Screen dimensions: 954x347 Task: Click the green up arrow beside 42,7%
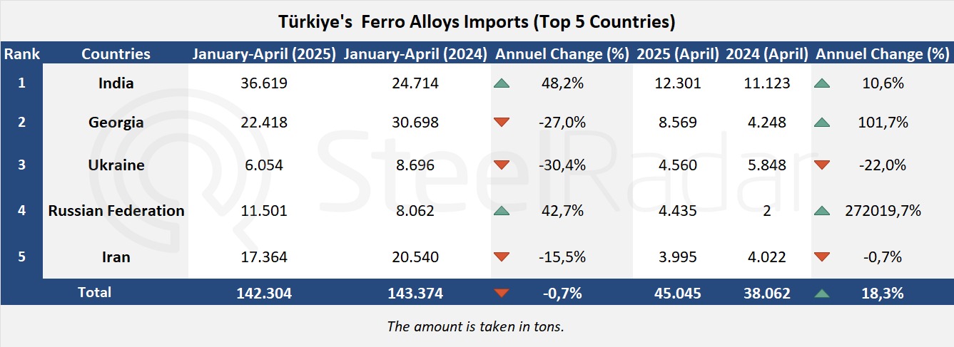click(502, 211)
